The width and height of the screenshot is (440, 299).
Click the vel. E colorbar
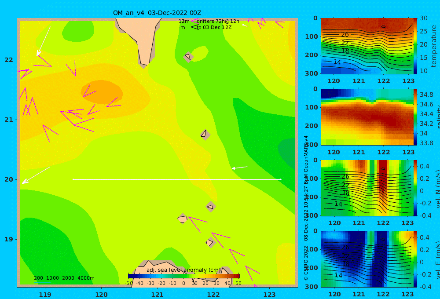tap(415, 259)
